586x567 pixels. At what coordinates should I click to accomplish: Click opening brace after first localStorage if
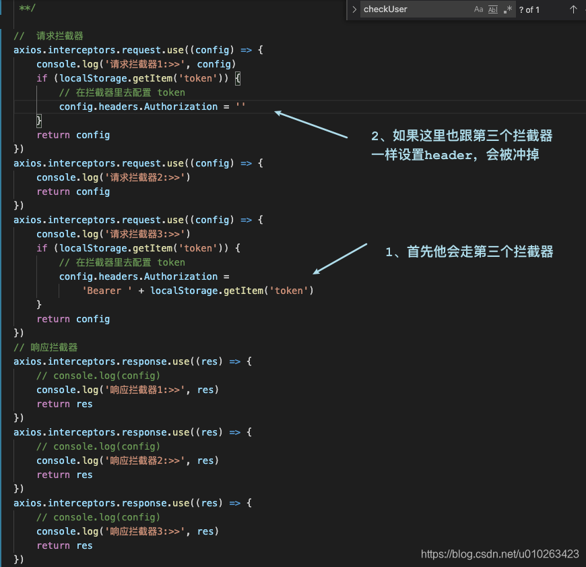coord(238,78)
